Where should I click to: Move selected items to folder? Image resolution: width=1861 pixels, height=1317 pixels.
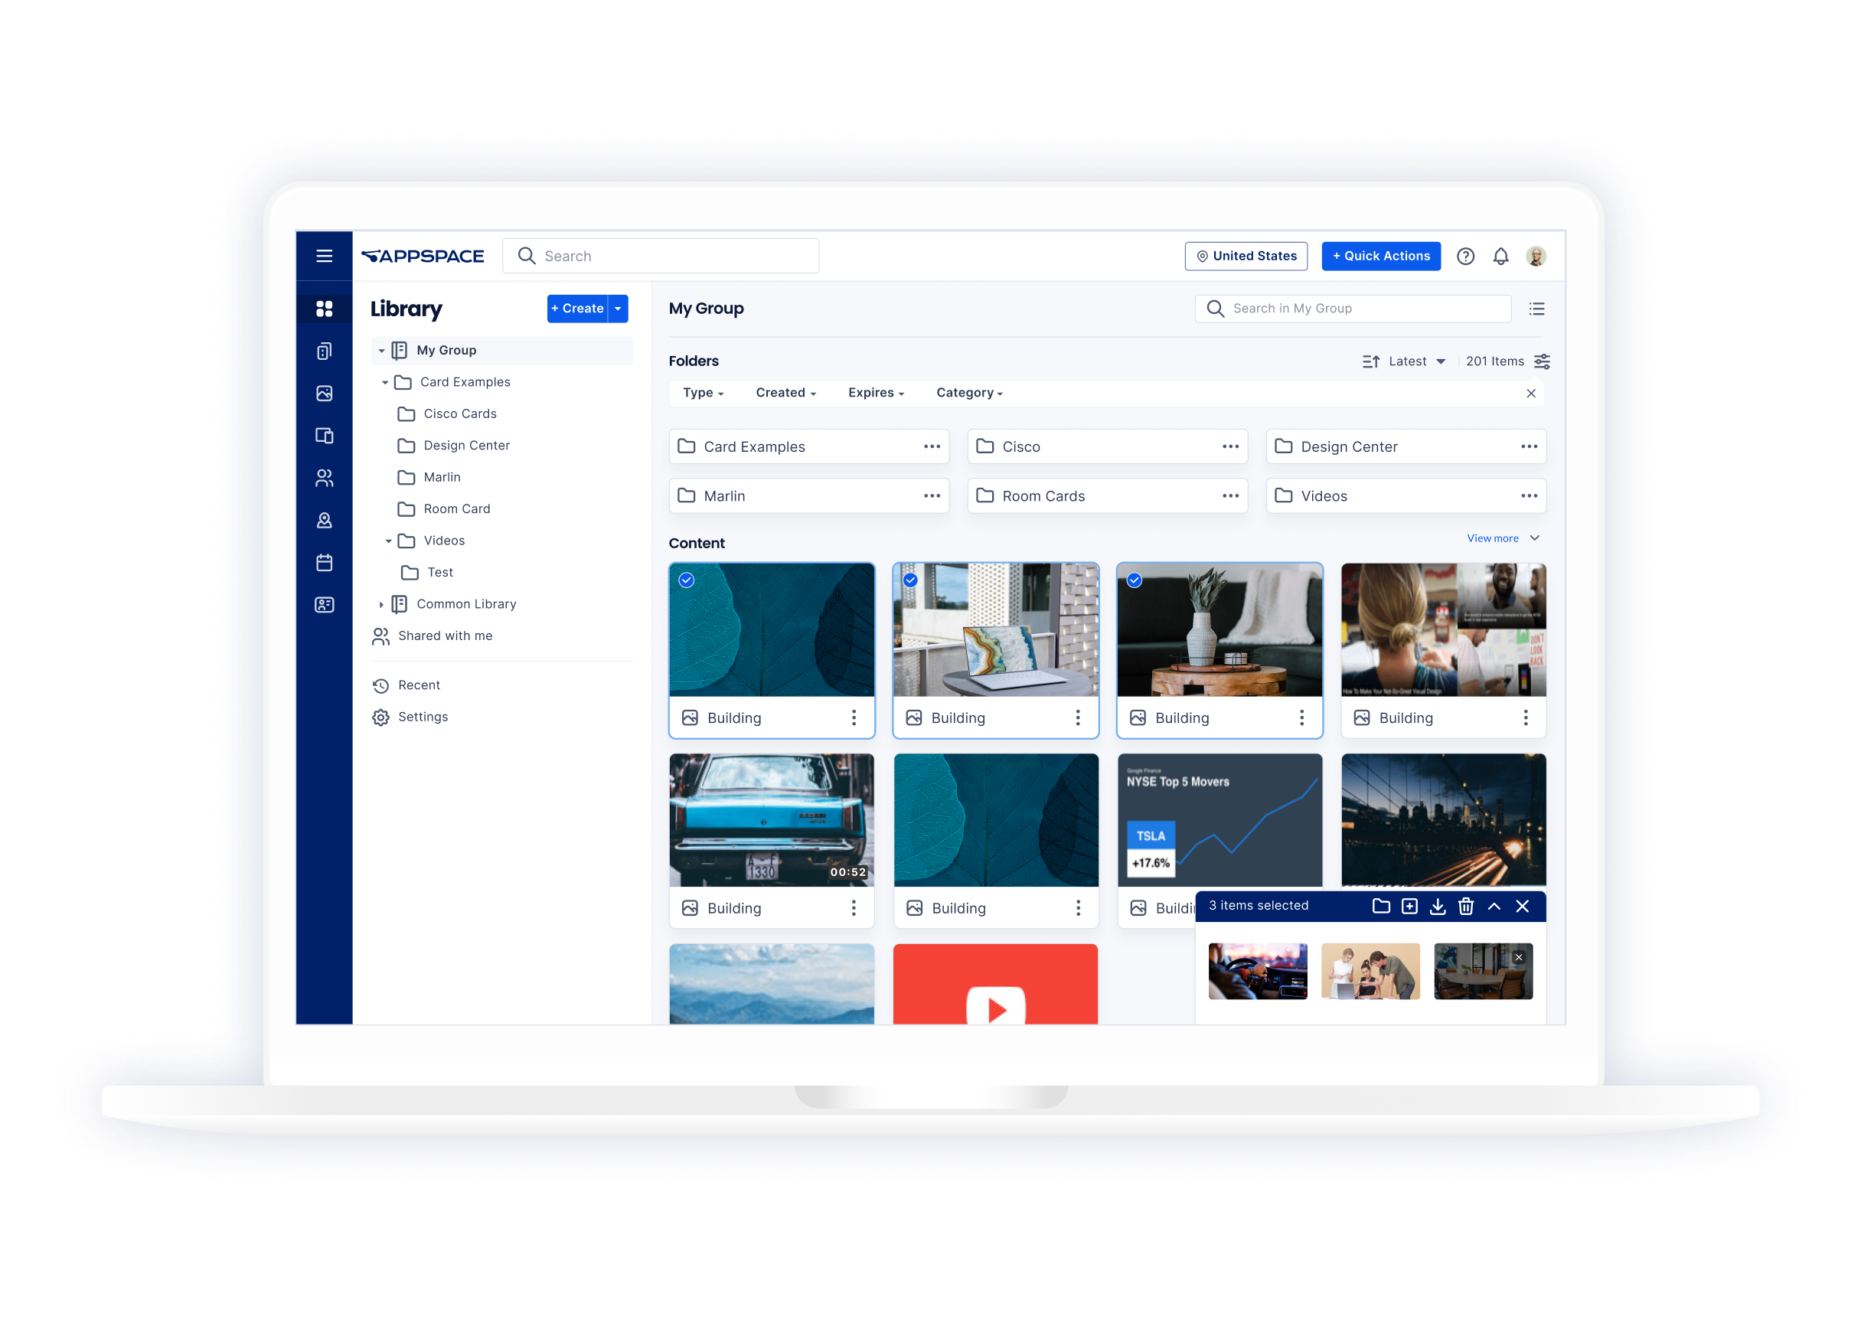tap(1380, 906)
